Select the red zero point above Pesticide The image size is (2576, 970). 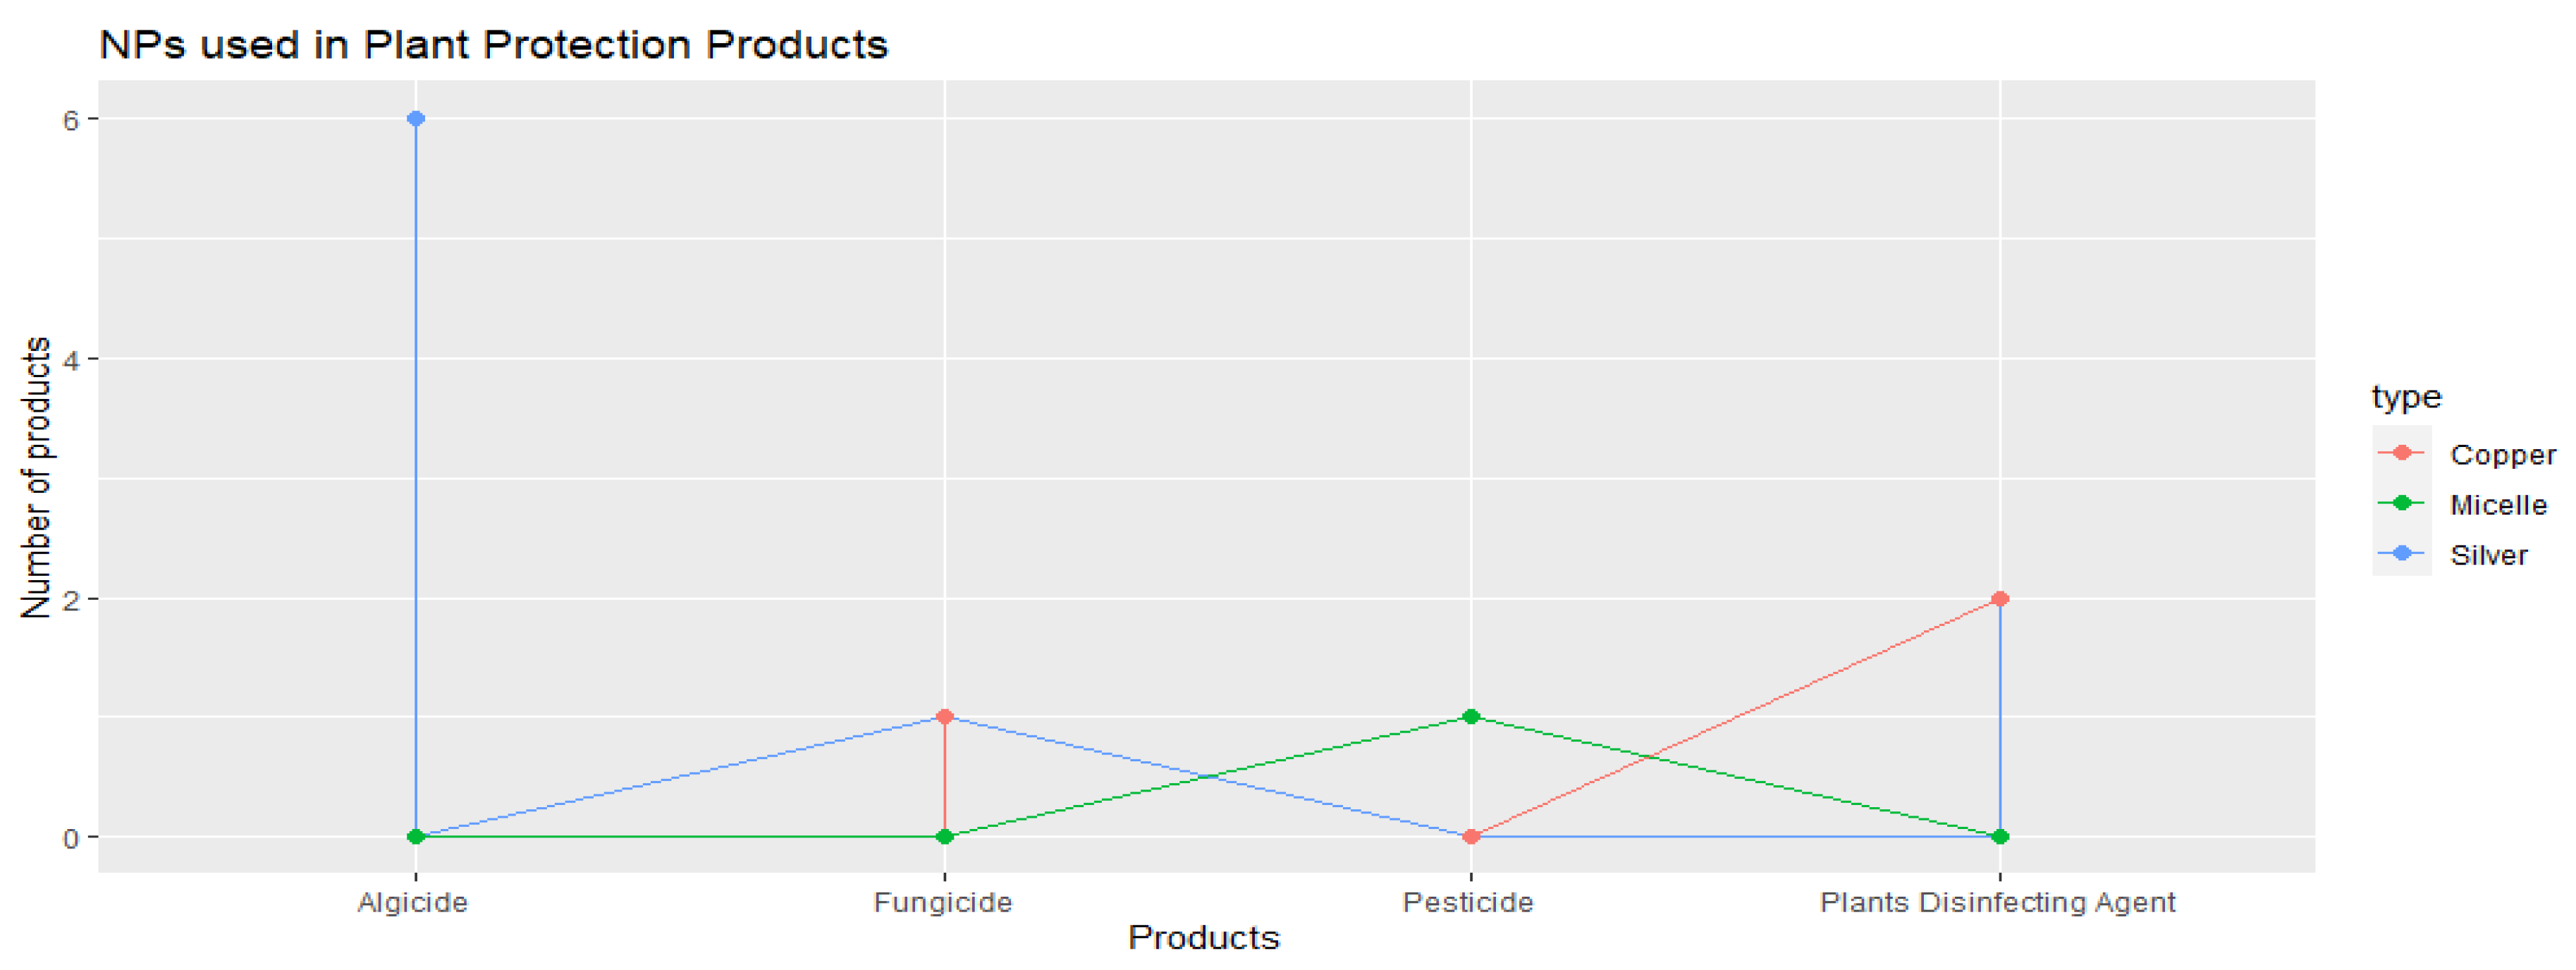tap(1471, 836)
